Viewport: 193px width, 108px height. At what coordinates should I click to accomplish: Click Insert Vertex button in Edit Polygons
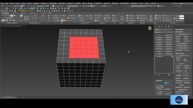coord(182,34)
